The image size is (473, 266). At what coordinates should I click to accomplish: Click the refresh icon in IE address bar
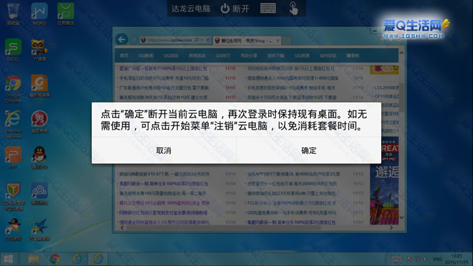[x=208, y=40]
